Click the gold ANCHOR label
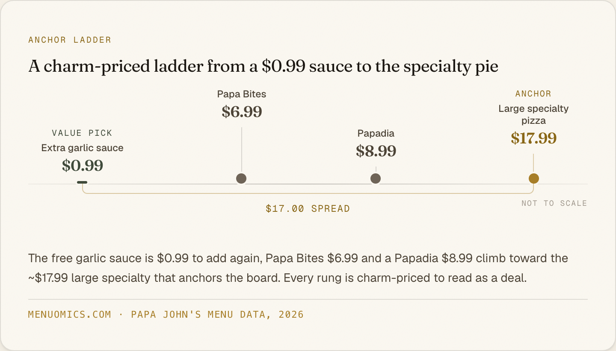The width and height of the screenshot is (616, 351). point(533,94)
